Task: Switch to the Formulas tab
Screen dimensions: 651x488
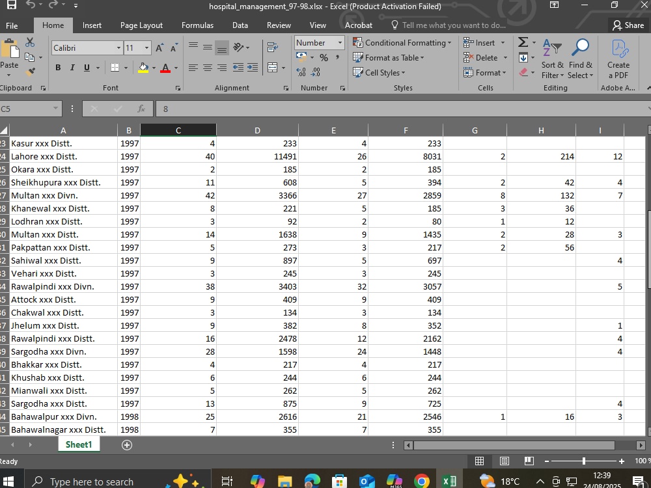Action: (x=197, y=25)
